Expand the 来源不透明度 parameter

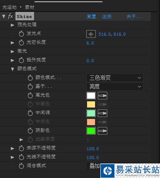click(12, 148)
